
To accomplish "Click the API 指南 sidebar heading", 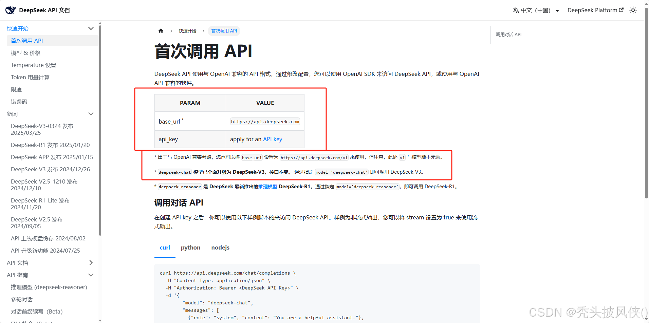I will 17,275.
